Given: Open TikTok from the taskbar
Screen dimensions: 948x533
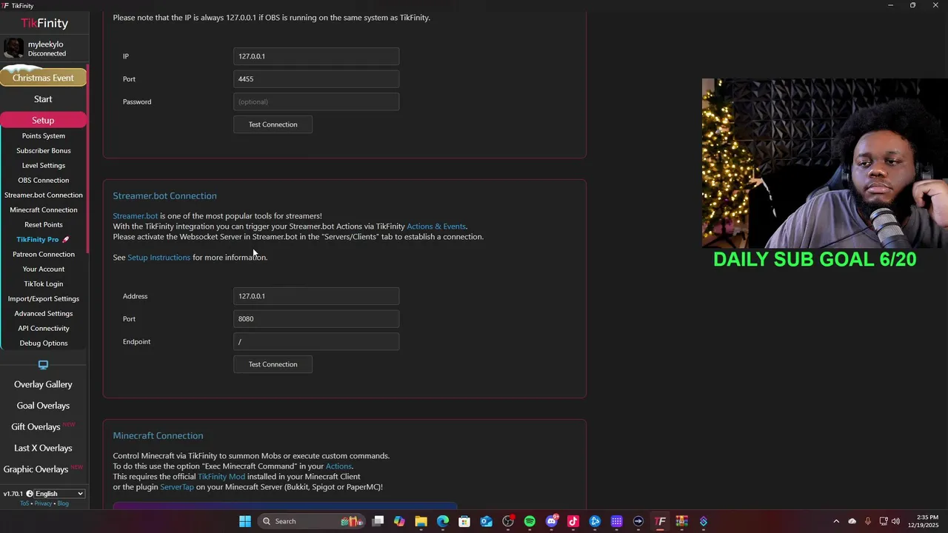Looking at the screenshot, I should [573, 521].
